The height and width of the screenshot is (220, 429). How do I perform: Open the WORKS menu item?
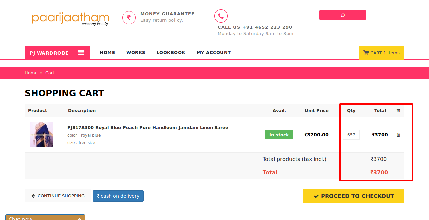(136, 52)
